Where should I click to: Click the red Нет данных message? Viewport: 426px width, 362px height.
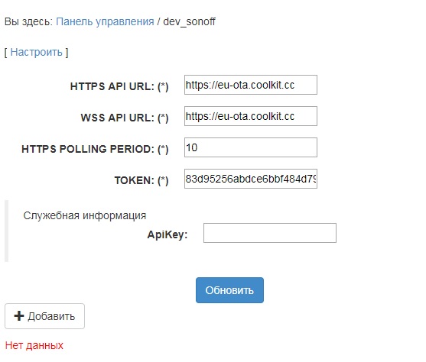34,345
